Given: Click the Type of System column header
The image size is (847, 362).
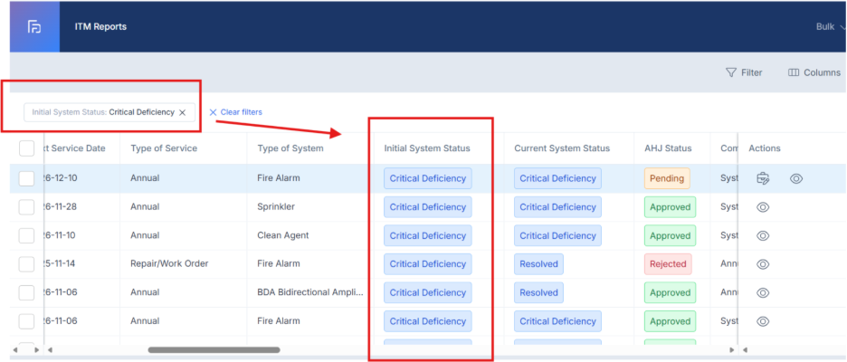Looking at the screenshot, I should tap(290, 148).
